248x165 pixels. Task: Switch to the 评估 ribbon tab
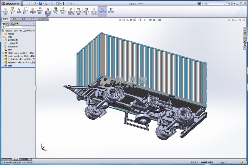point(32,19)
